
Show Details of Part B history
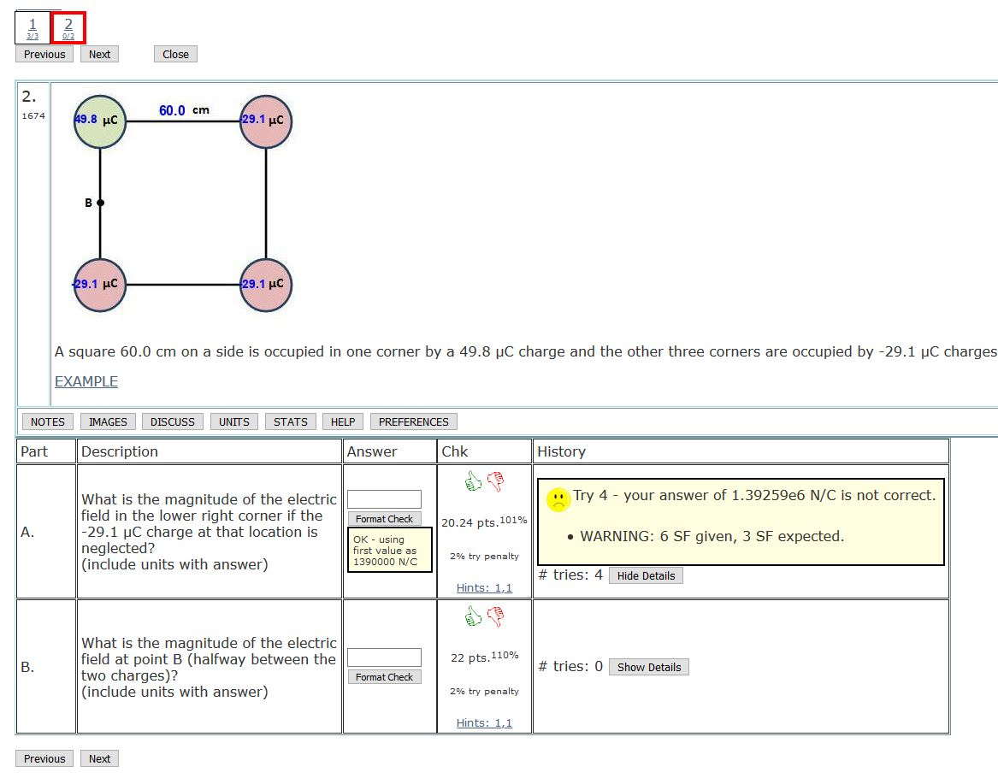point(648,667)
